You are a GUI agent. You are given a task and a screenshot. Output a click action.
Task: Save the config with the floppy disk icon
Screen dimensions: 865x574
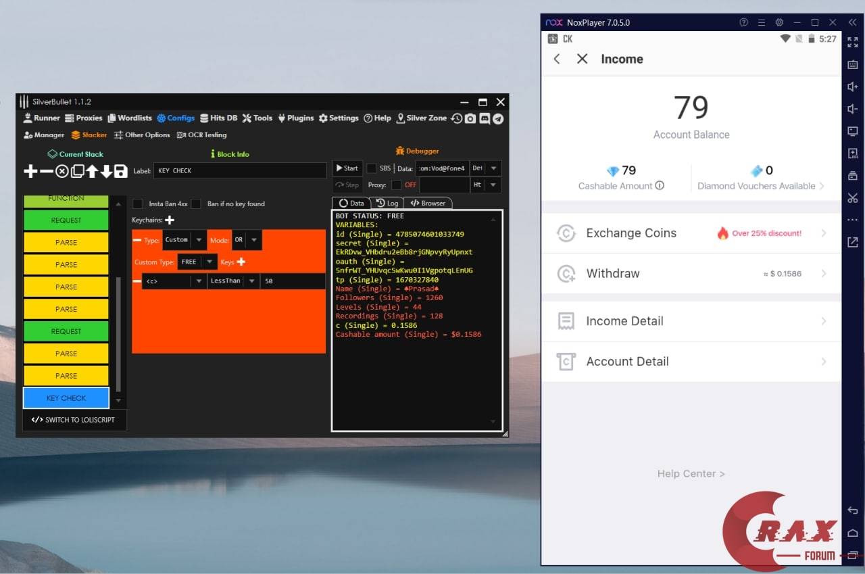pyautogui.click(x=120, y=171)
